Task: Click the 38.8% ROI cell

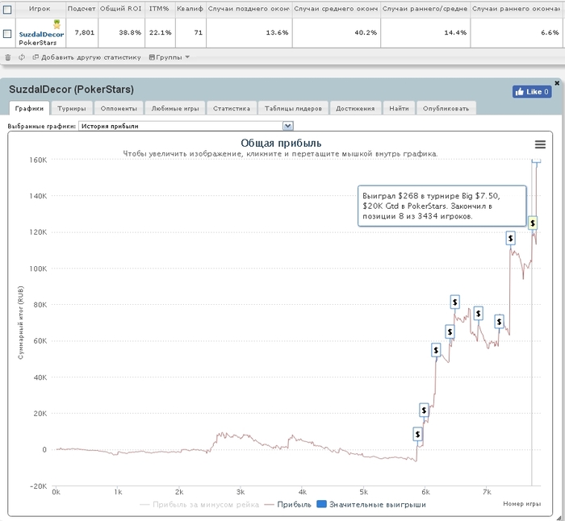Action: 121,33
